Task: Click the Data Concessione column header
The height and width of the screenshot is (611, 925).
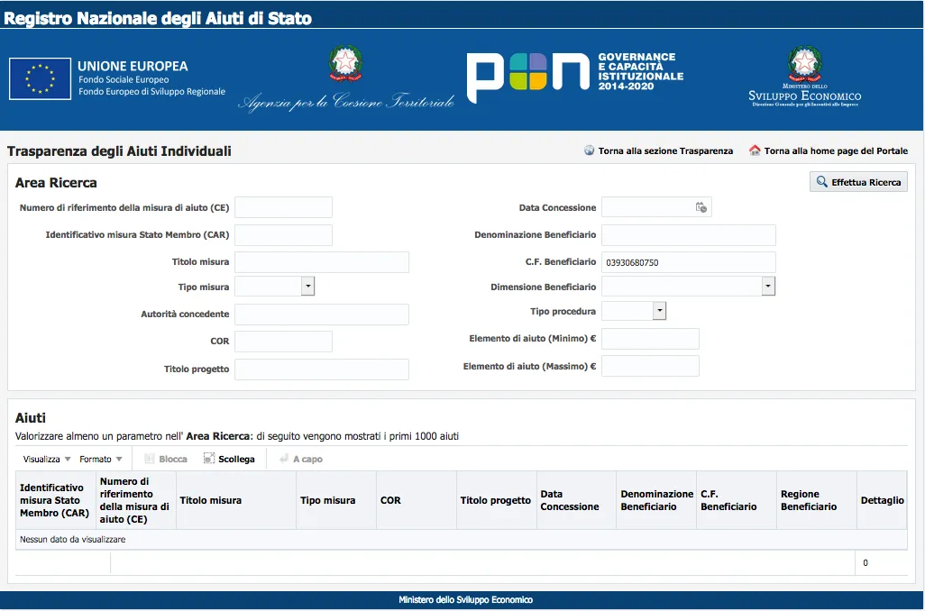Action: click(x=577, y=500)
